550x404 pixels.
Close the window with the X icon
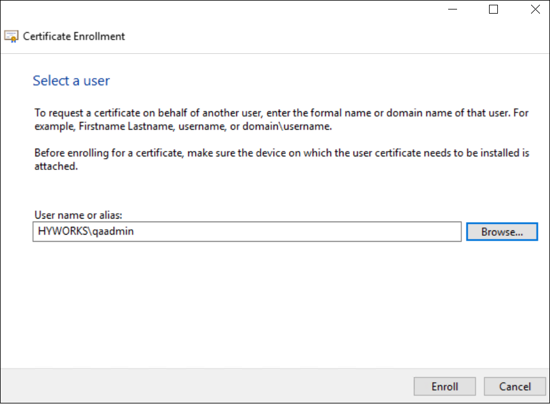(535, 9)
